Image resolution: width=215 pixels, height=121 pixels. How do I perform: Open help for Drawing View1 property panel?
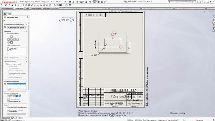point(28,17)
